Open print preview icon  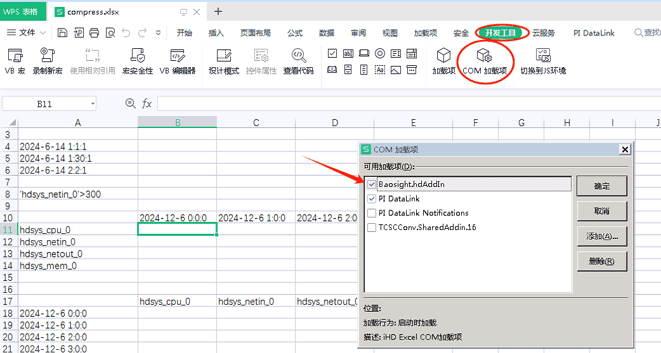point(110,32)
